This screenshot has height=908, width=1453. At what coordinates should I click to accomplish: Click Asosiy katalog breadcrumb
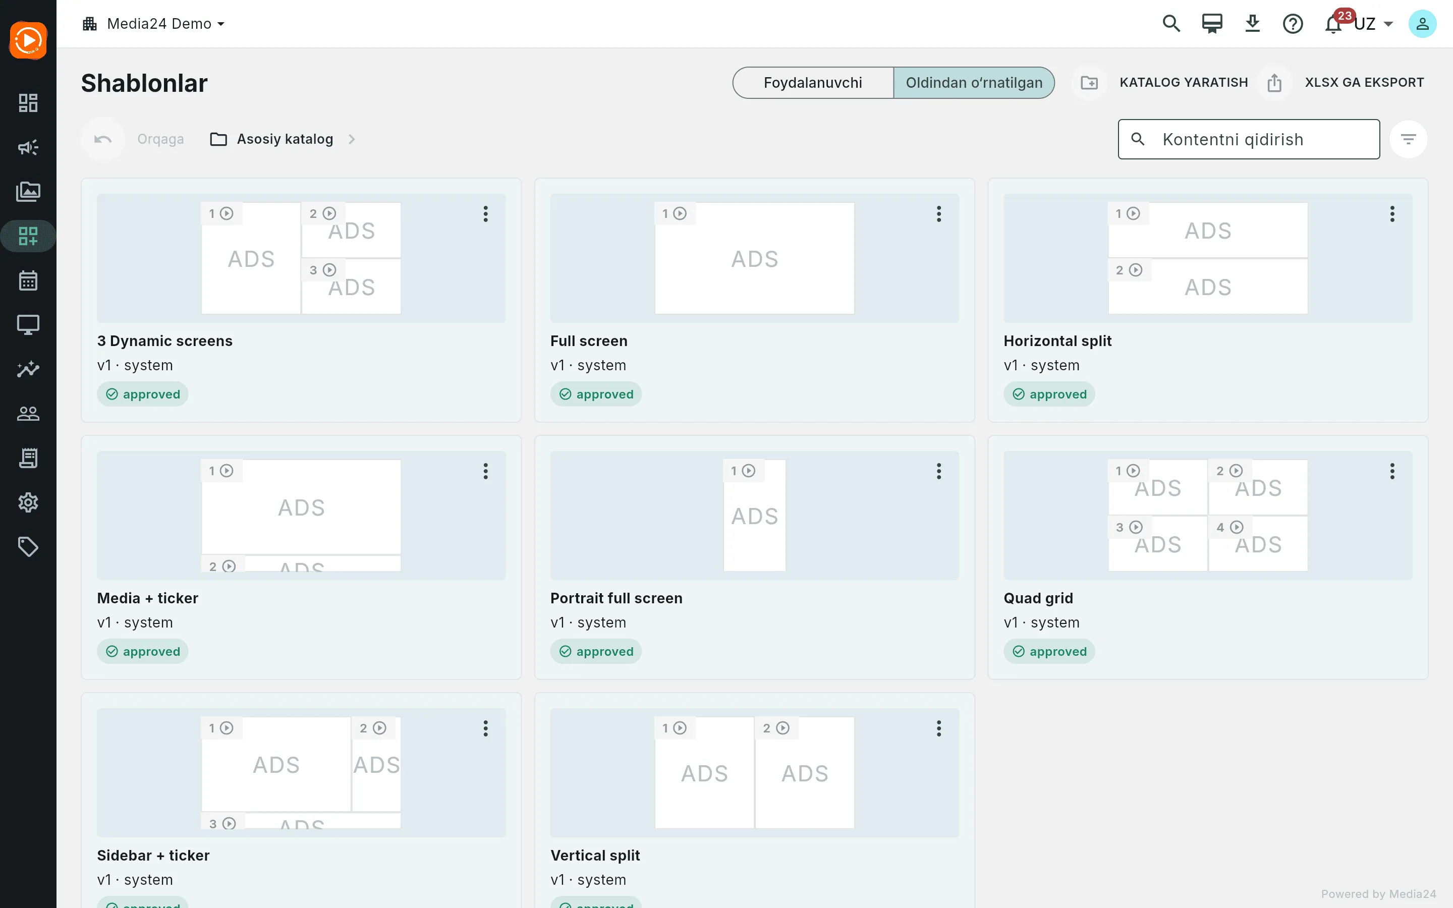(x=285, y=139)
